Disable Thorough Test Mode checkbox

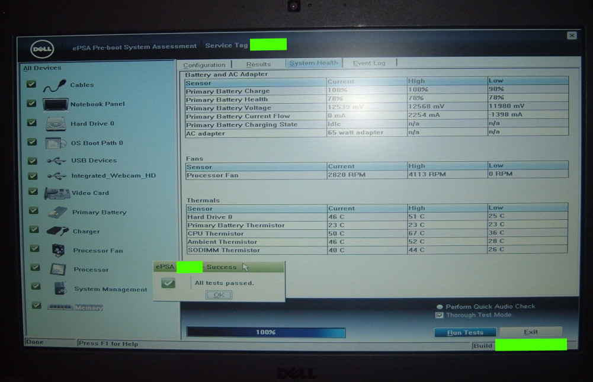point(440,315)
